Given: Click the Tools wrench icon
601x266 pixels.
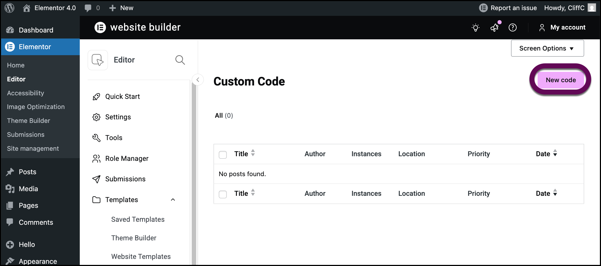Looking at the screenshot, I should (x=96, y=138).
